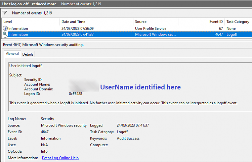
Task: Open the Details tab
Action: click(x=28, y=54)
